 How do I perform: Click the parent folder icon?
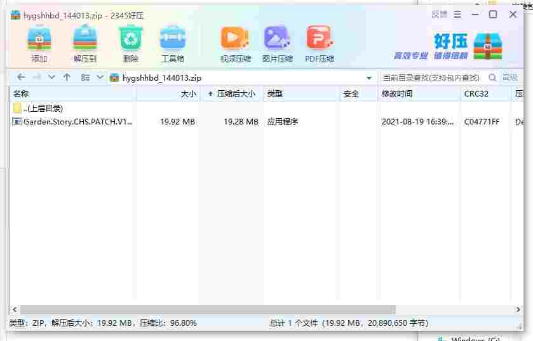pos(17,108)
